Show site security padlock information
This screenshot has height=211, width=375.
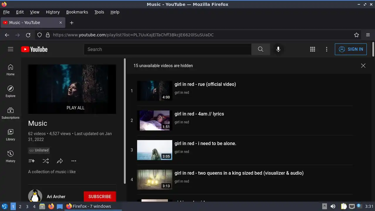pyautogui.click(x=48, y=35)
